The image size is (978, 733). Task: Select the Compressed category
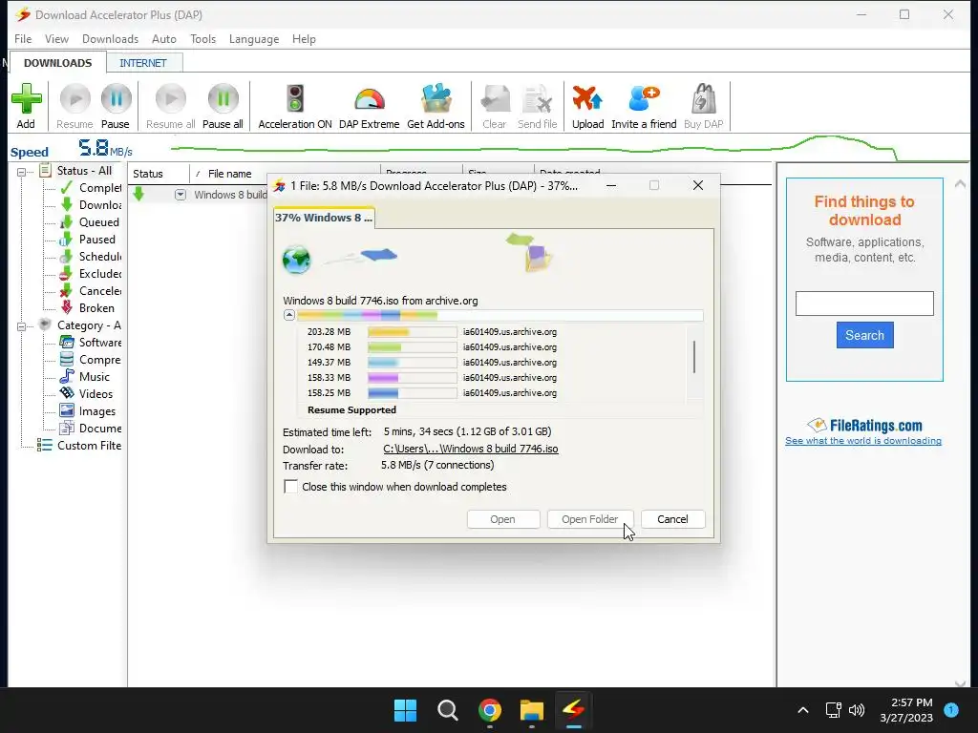click(x=91, y=360)
